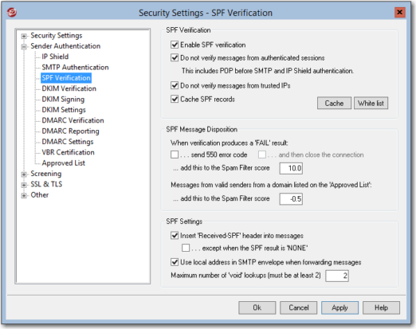Viewport: 416px width, 329px height.
Task: Toggle Do not verify messages from trusted IPs
Action: [175, 85]
